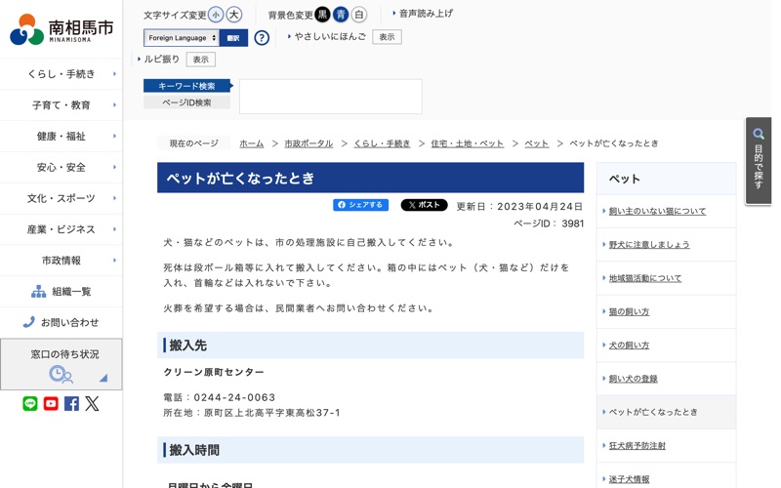Open お問い合わせ in the sidebar
Screen dimensions: 781x488
pos(62,322)
